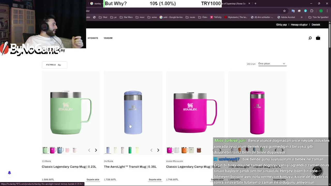This screenshot has height=186, width=331.
Task: Open the movi bookmark folder
Action: pyautogui.click(x=140, y=17)
